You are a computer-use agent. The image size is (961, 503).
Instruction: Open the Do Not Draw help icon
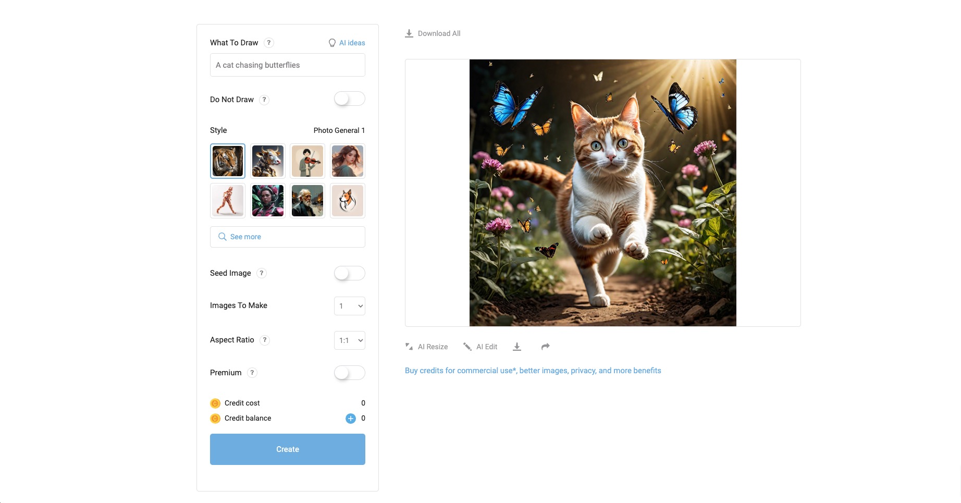264,100
